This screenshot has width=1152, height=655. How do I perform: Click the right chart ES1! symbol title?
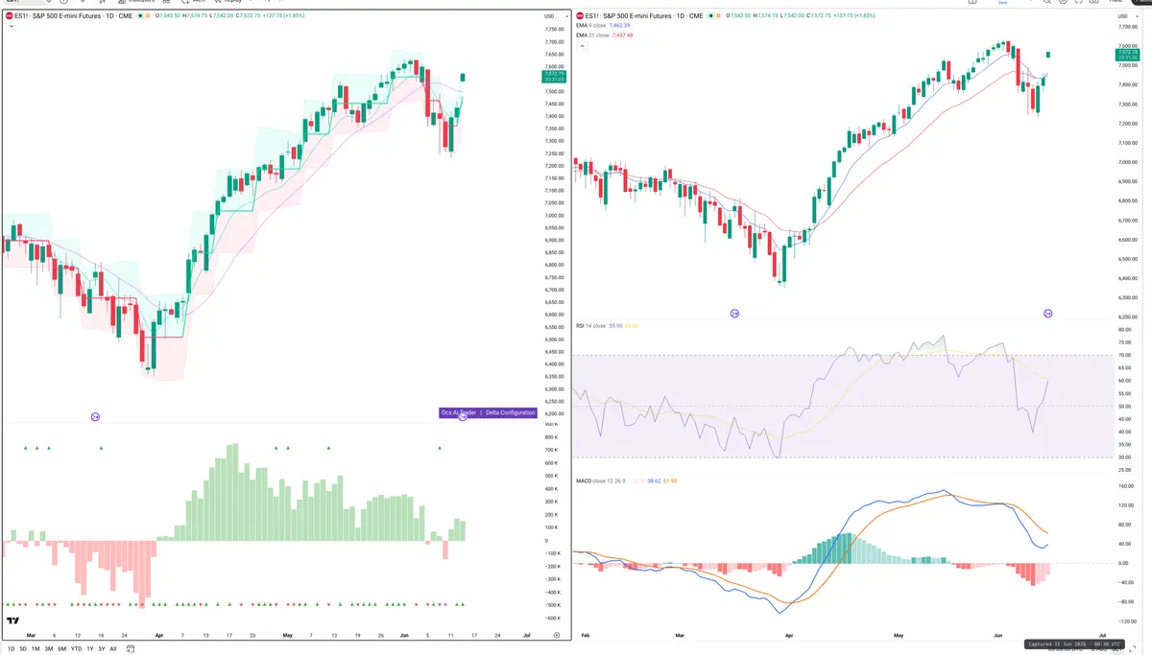[x=644, y=16]
